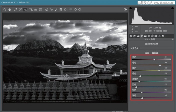Open the Tone Curve panel tab
The height and width of the screenshot is (112, 176).
[135, 36]
